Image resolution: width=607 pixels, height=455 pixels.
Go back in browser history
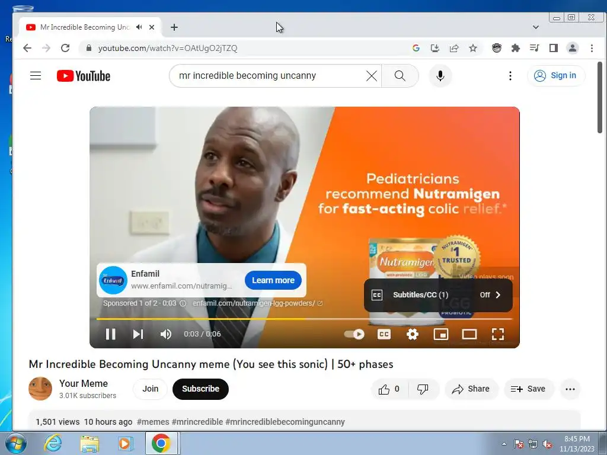point(27,48)
